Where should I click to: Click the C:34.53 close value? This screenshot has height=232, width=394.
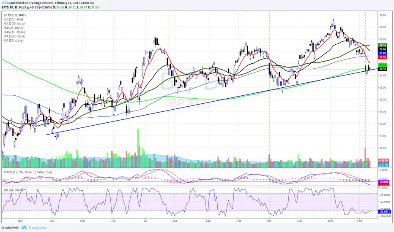[93, 8]
